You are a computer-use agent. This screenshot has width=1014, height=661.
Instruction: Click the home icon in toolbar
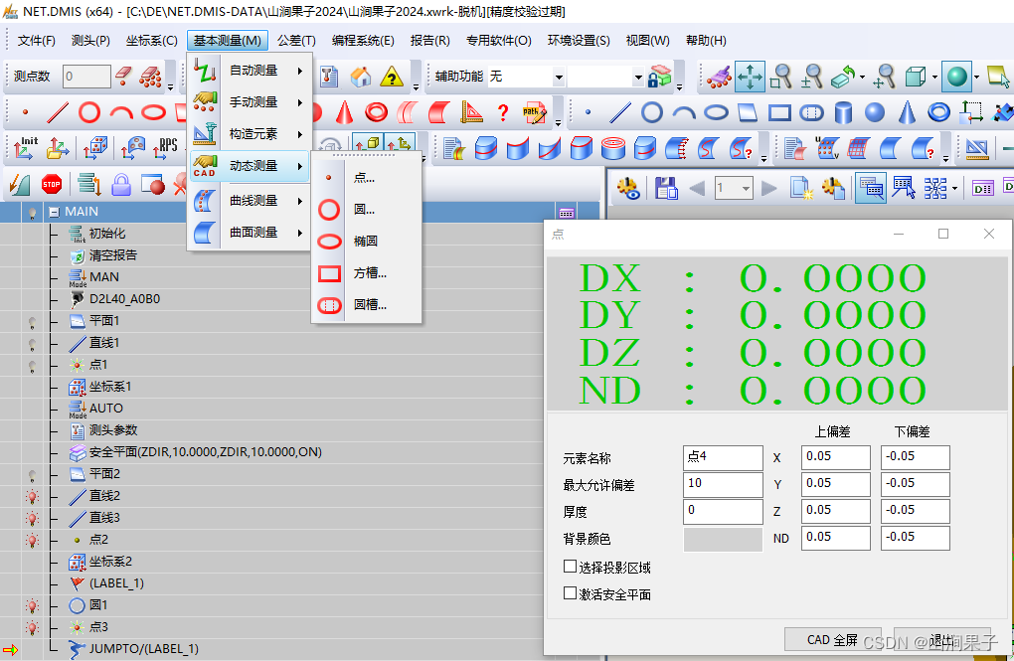pos(361,77)
